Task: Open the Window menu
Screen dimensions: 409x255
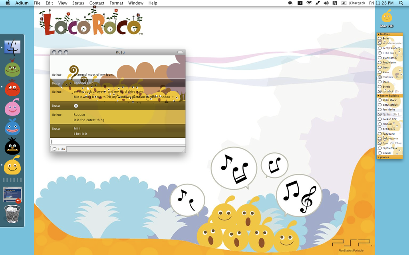Action: click(x=136, y=3)
